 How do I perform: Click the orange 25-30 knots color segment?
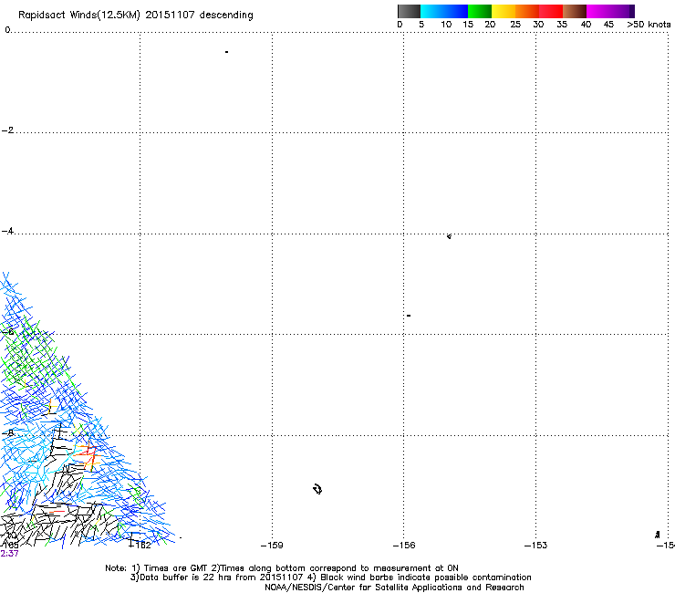(527, 11)
